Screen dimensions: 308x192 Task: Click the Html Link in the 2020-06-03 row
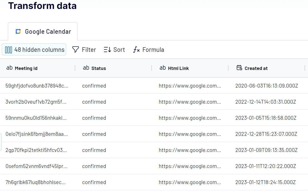coord(190,86)
